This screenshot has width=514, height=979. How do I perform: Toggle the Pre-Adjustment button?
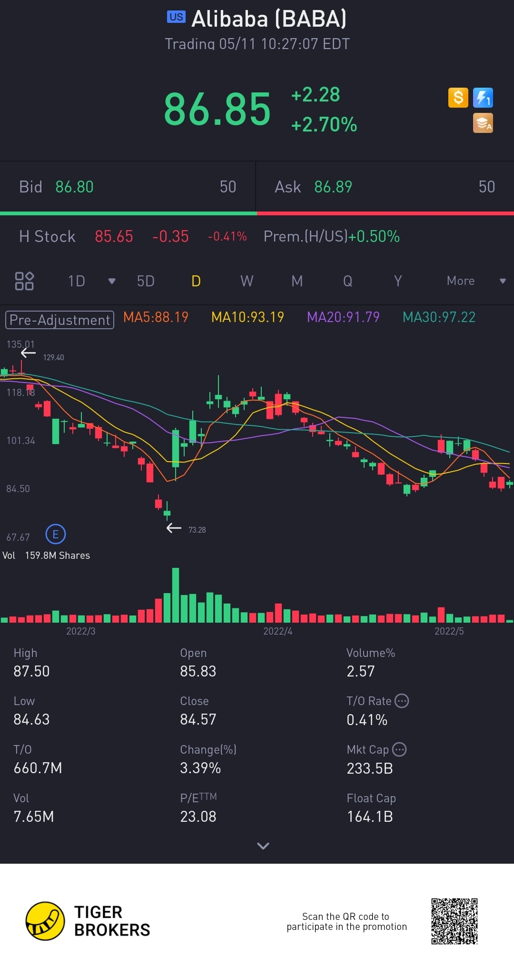(x=59, y=320)
